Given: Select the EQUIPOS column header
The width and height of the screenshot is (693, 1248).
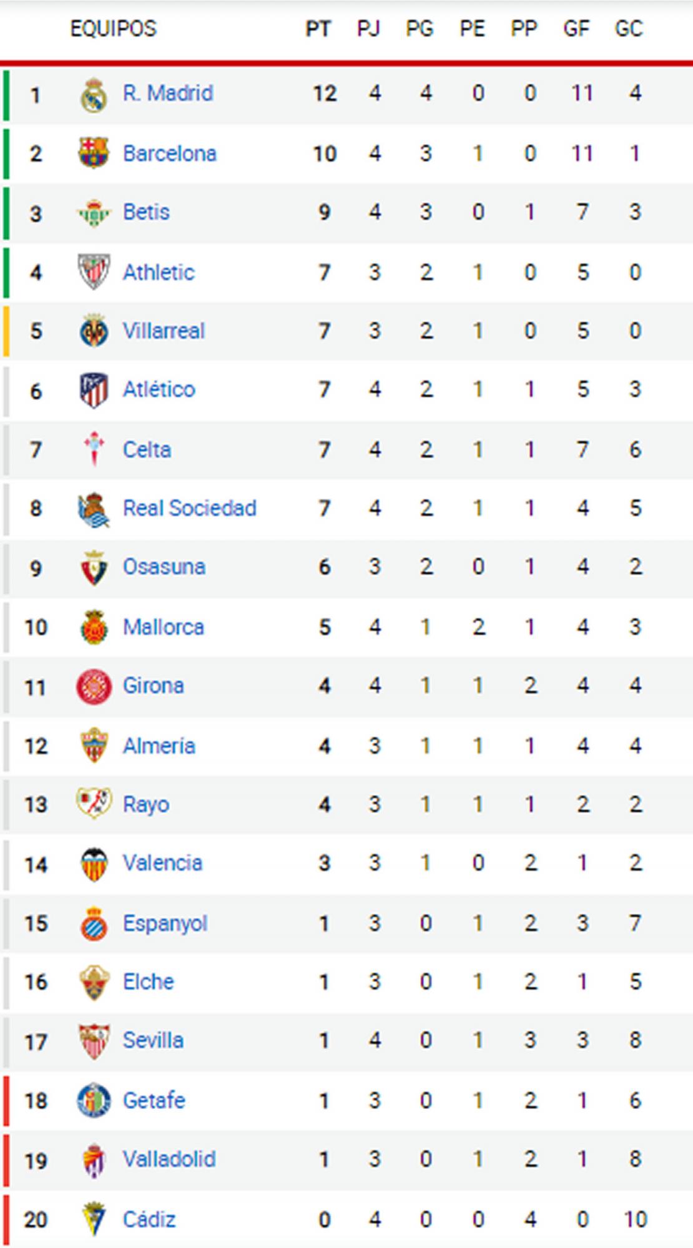Looking at the screenshot, I should pos(113,29).
